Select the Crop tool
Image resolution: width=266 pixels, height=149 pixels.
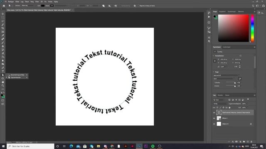(x=3, y=28)
